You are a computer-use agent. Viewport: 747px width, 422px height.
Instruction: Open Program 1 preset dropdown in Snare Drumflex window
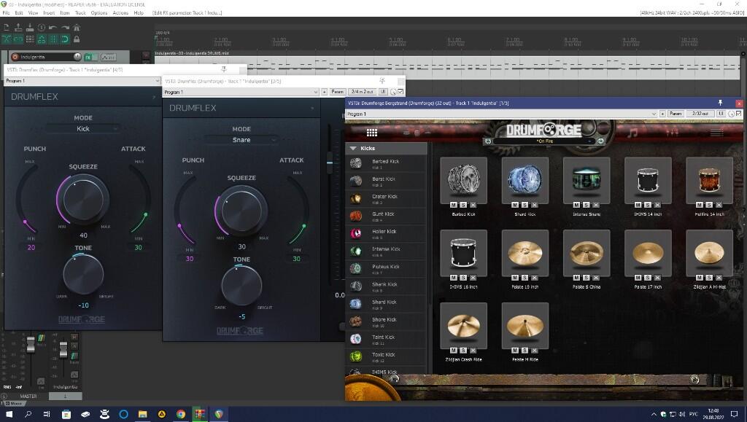(x=241, y=92)
